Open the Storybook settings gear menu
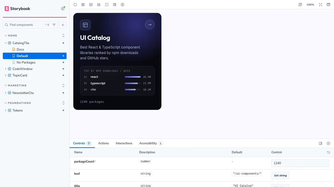The width and height of the screenshot is (334, 187). (x=63, y=9)
